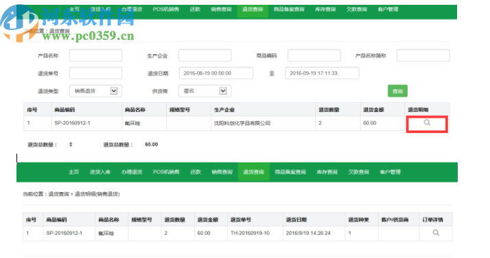This screenshot has height=258, width=490.
Task: Focus the 产品名称简称 input field
Action: pos(423,56)
